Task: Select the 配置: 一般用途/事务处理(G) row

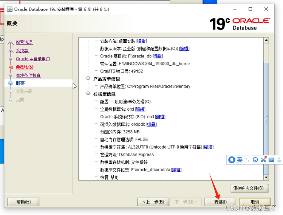Action: tap(125, 102)
